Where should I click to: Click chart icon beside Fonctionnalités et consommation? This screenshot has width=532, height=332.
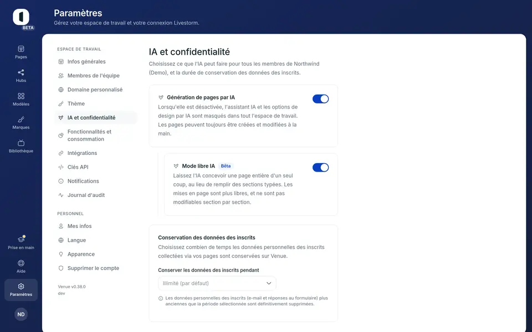pyautogui.click(x=61, y=135)
